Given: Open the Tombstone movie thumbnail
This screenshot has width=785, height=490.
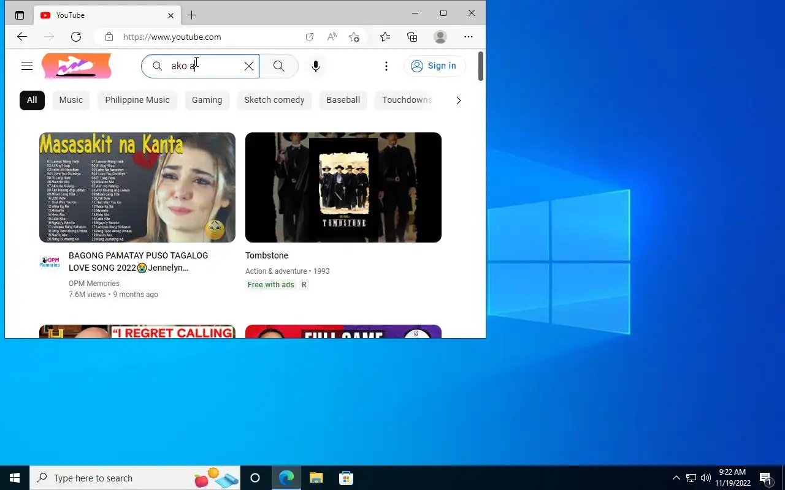Looking at the screenshot, I should click(x=343, y=187).
